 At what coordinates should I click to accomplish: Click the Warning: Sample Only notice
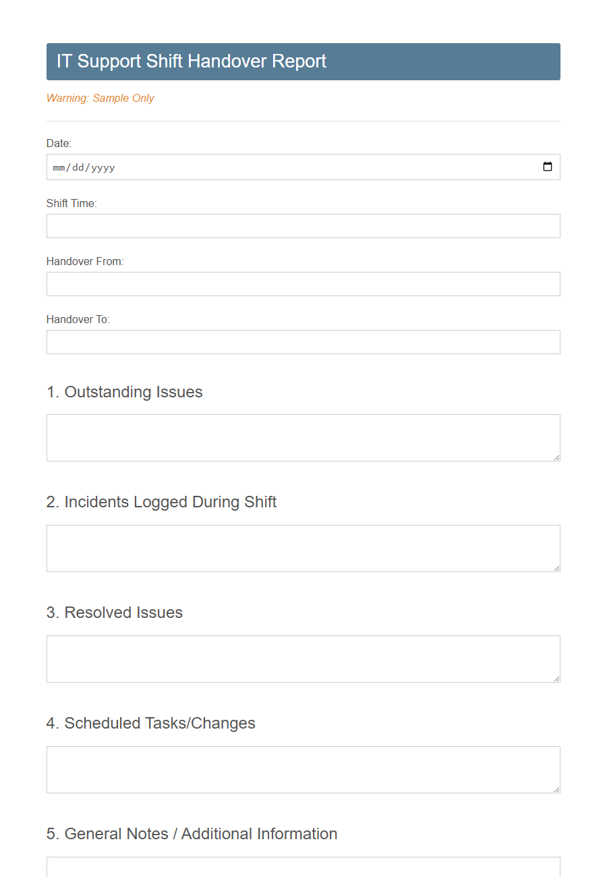(x=100, y=98)
